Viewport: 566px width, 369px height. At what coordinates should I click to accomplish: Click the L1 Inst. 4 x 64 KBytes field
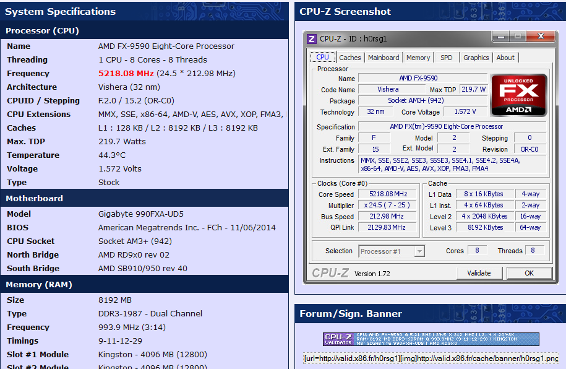tap(485, 206)
